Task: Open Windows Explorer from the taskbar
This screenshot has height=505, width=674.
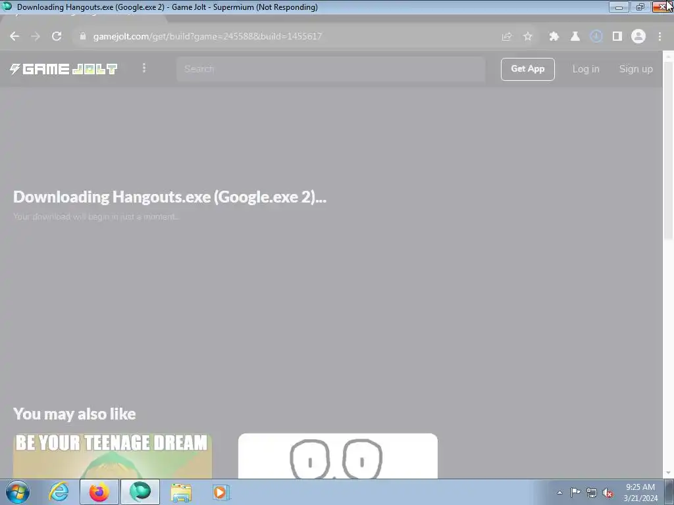Action: pyautogui.click(x=181, y=492)
